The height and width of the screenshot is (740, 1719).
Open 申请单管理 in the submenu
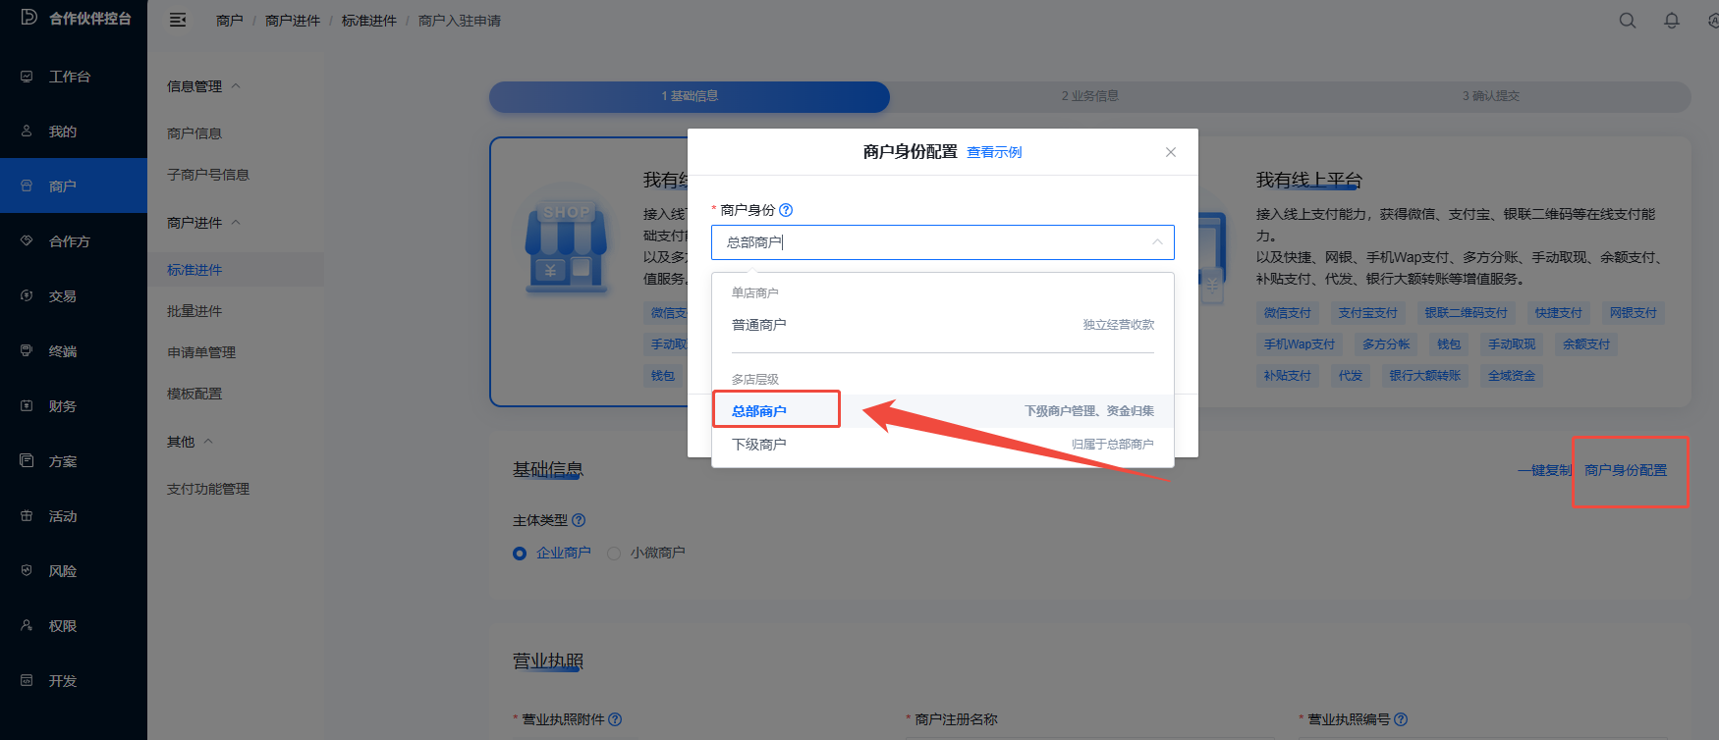[201, 352]
